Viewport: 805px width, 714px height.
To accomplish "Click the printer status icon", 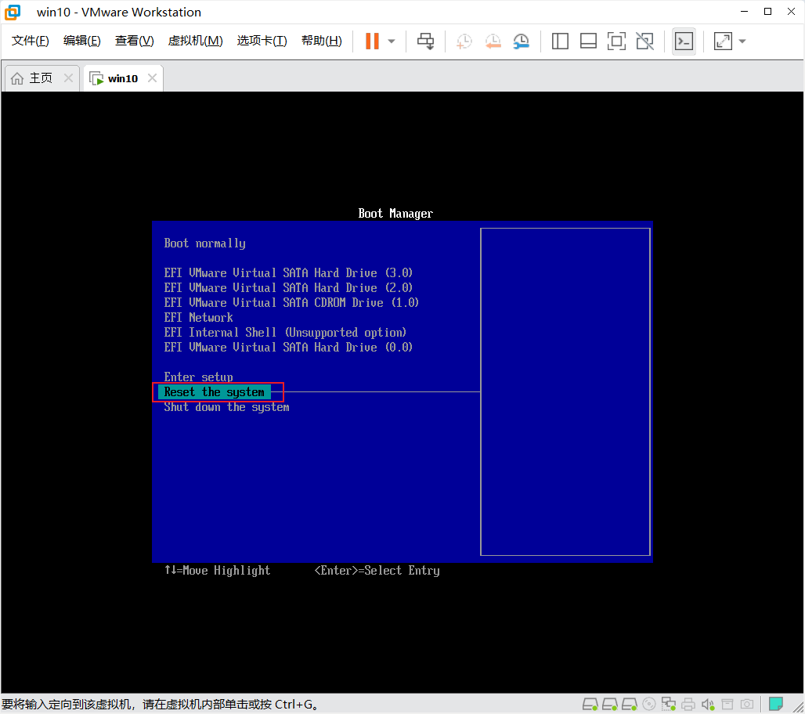I will click(x=688, y=704).
